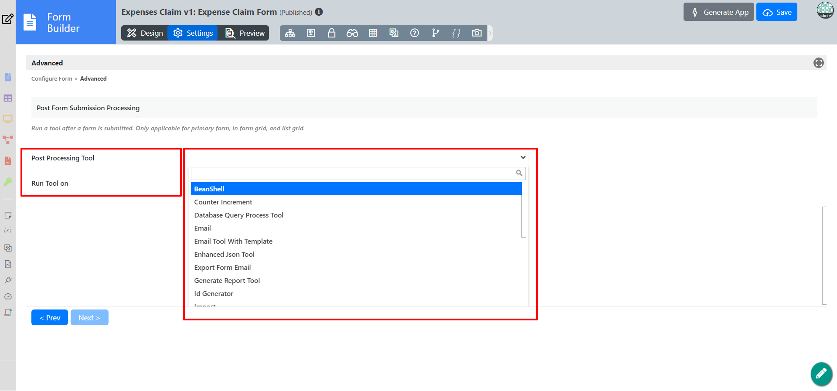Click the fullscreen icon in Advanced header

818,63
